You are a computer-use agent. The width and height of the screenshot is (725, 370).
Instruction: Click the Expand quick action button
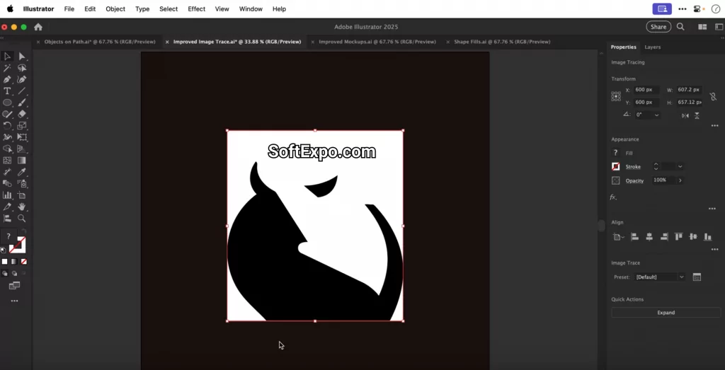(x=666, y=313)
